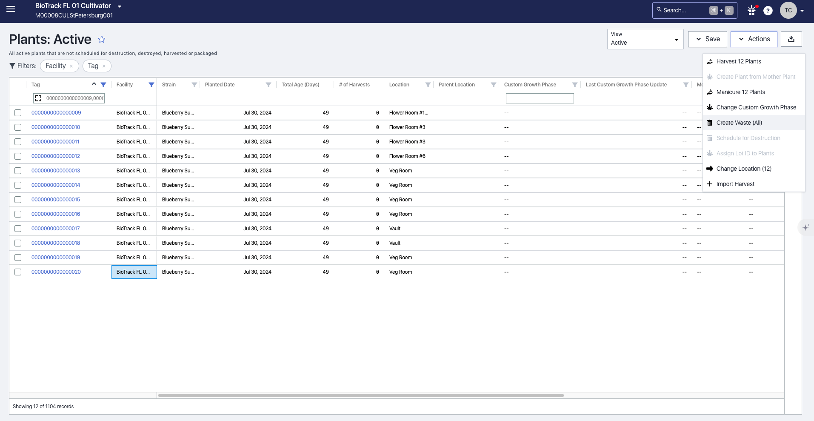Open the hamburger navigation menu
Image resolution: width=814 pixels, height=421 pixels.
(11, 9)
